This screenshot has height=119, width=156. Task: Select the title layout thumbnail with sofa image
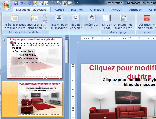point(39,99)
